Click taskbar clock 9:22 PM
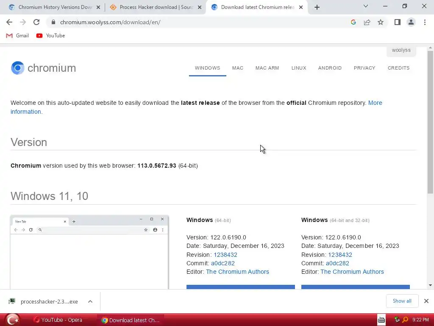 420,320
